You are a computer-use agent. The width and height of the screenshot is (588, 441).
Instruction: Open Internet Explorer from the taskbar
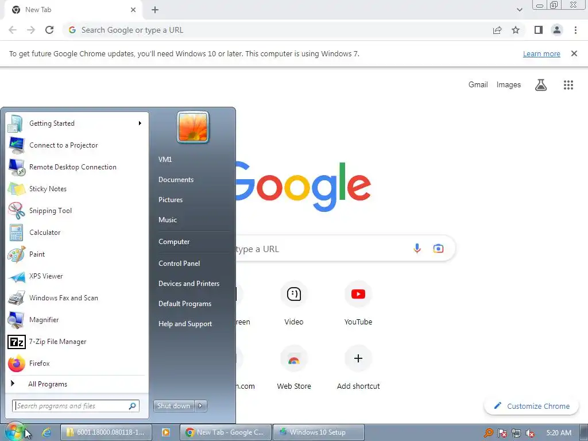[x=46, y=432]
